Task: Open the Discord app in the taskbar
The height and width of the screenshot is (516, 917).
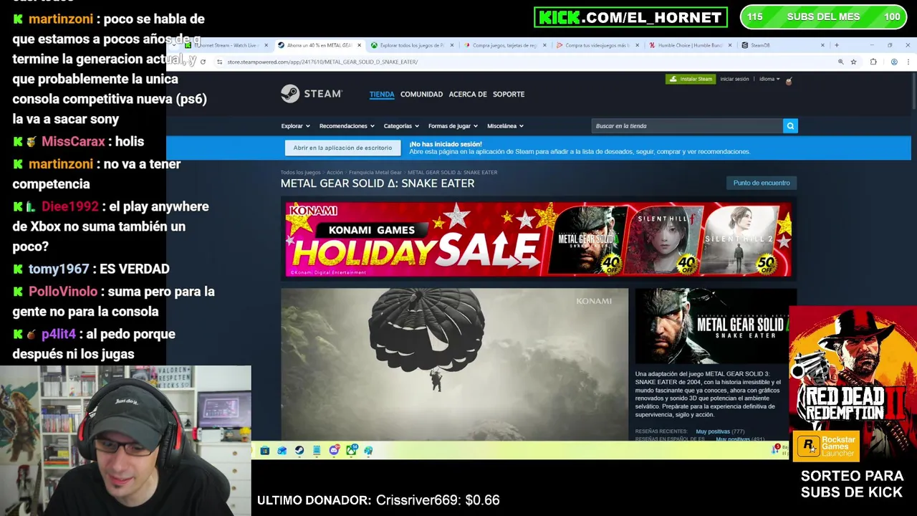Action: click(x=334, y=450)
